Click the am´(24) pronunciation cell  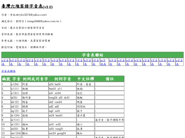pos(16,133)
